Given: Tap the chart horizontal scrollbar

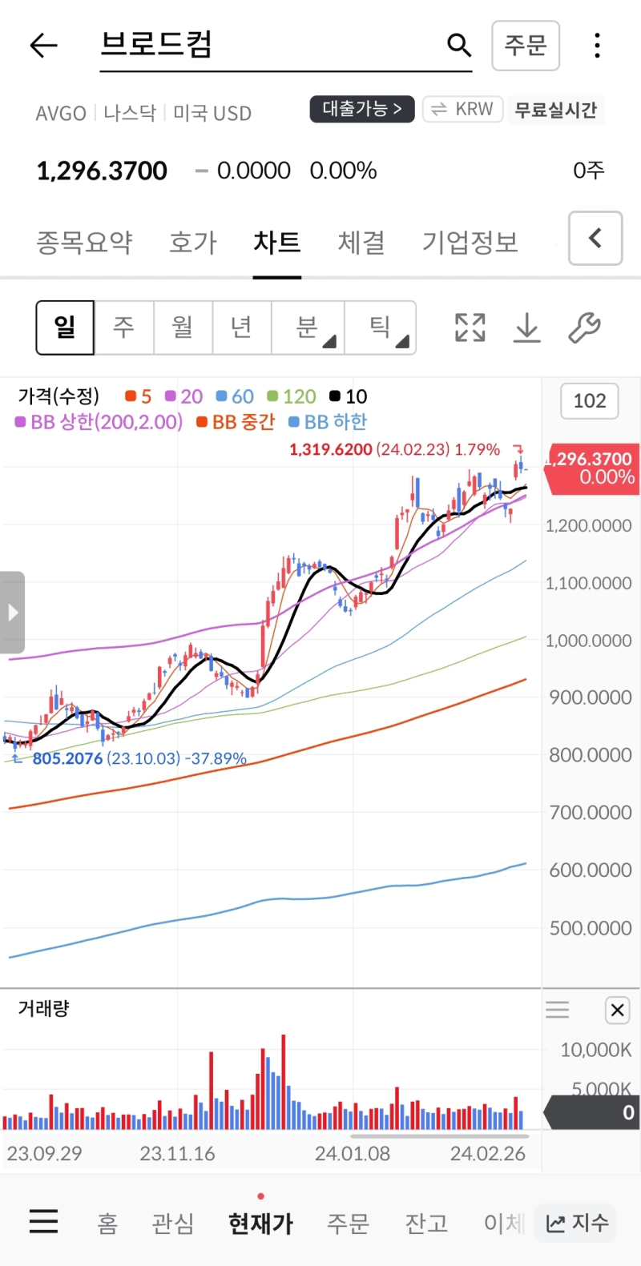Looking at the screenshot, I should (439, 1135).
